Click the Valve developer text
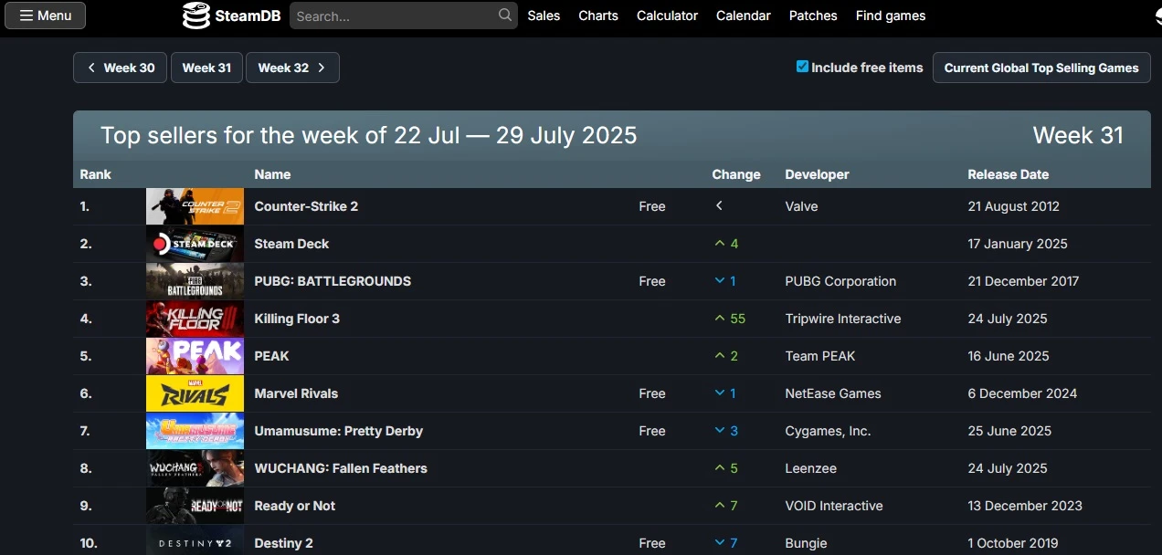The width and height of the screenshot is (1162, 555). click(801, 206)
